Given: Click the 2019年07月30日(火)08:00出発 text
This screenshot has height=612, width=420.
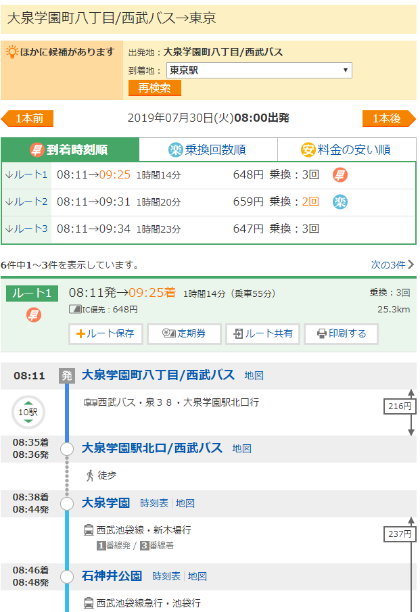Looking at the screenshot, I should coord(208,118).
